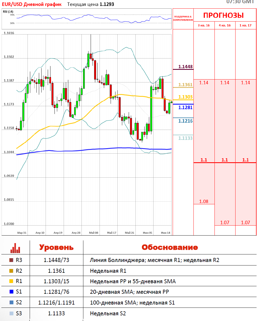Click the 1.14 value under 3 кв. 16
Screen dimensions: 259x321
click(x=204, y=83)
